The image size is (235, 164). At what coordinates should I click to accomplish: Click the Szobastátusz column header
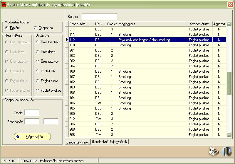tap(199, 24)
